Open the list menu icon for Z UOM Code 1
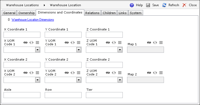The width and height of the screenshot is (200, 105). point(120,43)
